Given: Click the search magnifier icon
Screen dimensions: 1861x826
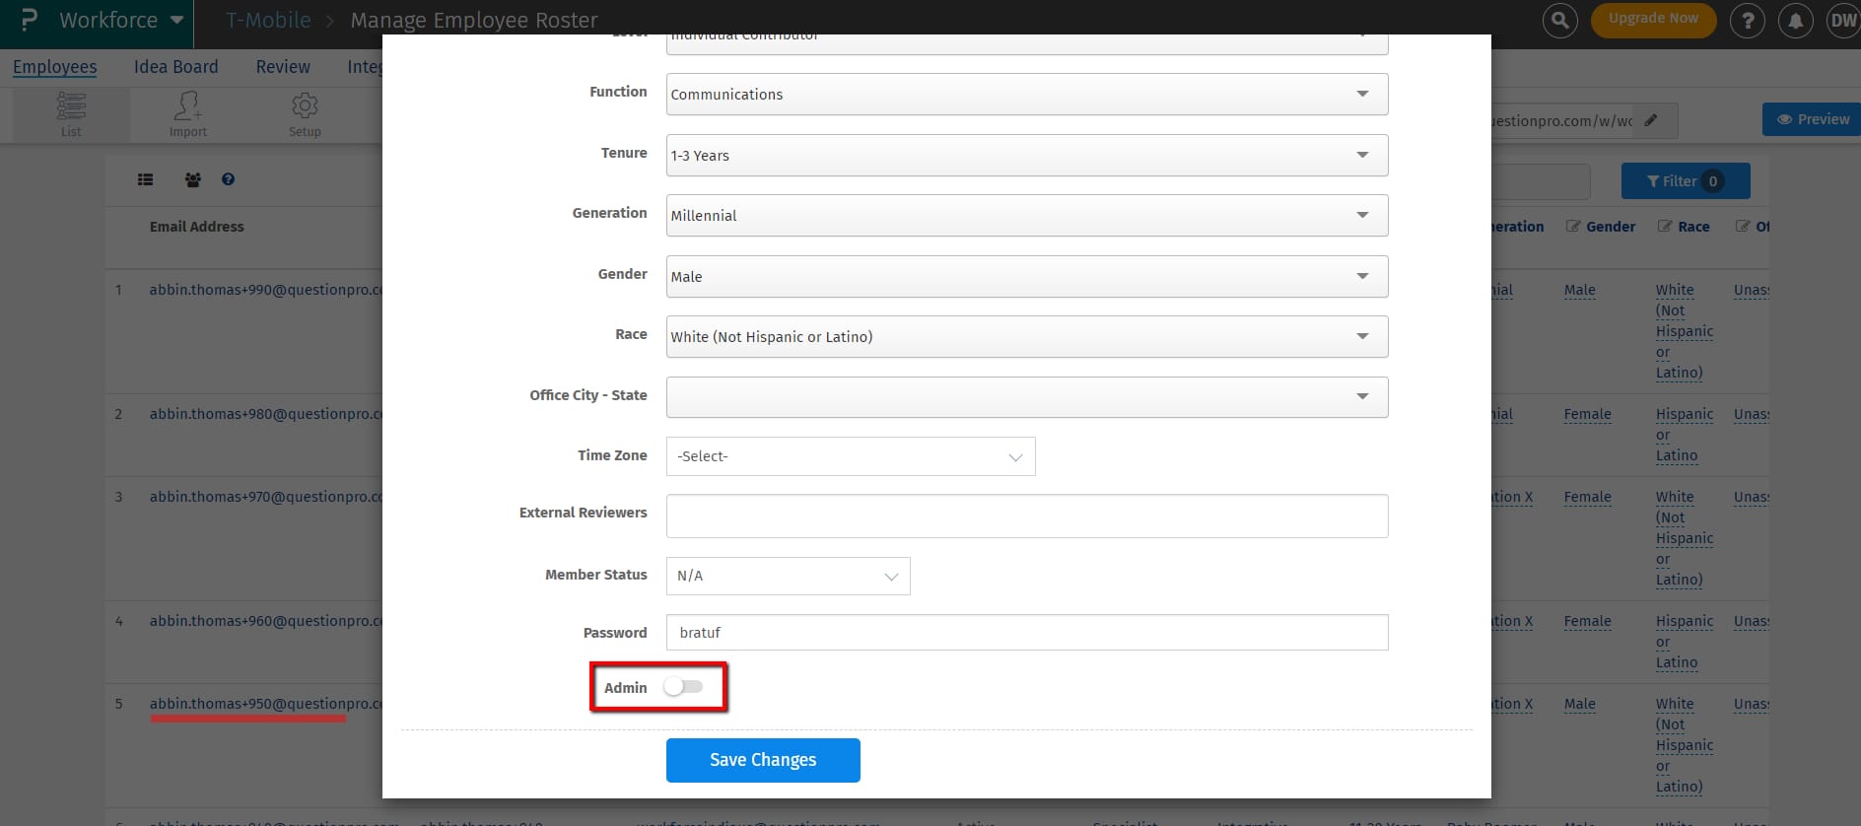Looking at the screenshot, I should click(x=1559, y=20).
